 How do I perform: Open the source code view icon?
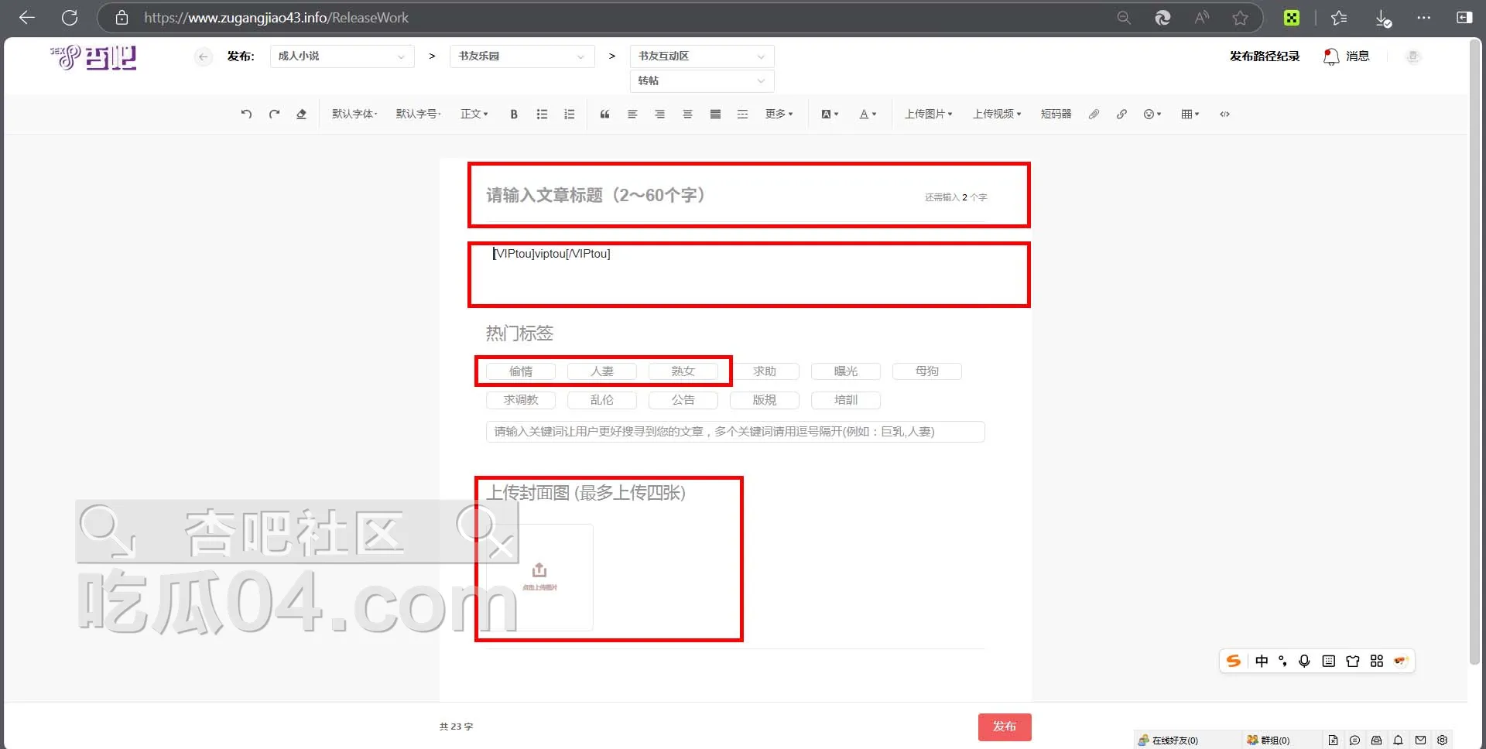click(1224, 114)
